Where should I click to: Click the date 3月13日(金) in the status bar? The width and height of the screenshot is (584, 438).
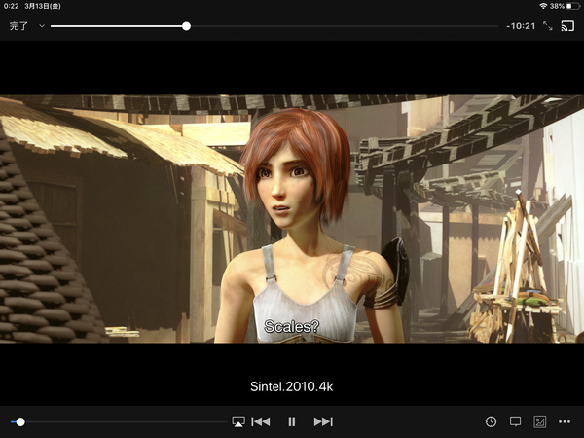(43, 6)
